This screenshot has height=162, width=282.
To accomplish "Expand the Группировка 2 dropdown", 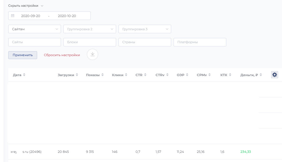I will pyautogui.click(x=90, y=29).
